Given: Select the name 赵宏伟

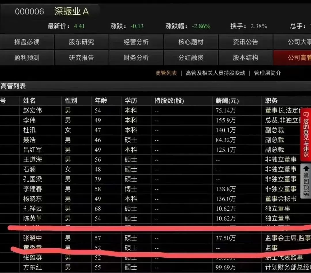Looking at the screenshot, I should (x=33, y=110).
